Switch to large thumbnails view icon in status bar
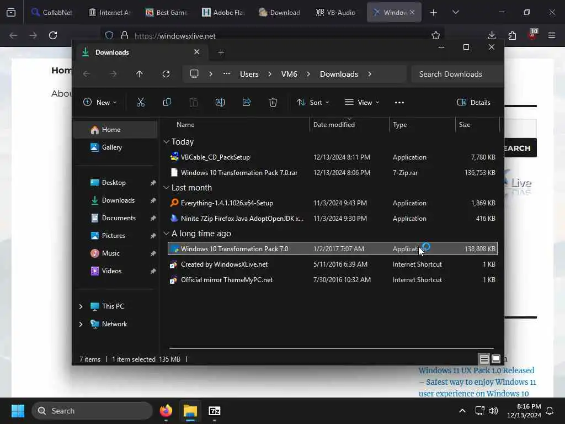 496,359
